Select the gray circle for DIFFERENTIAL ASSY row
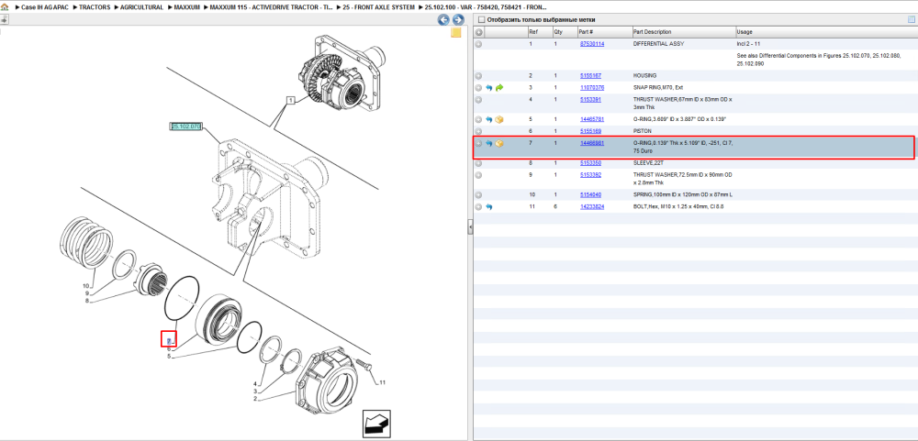Screen dimensions: 918x441 (x=479, y=44)
